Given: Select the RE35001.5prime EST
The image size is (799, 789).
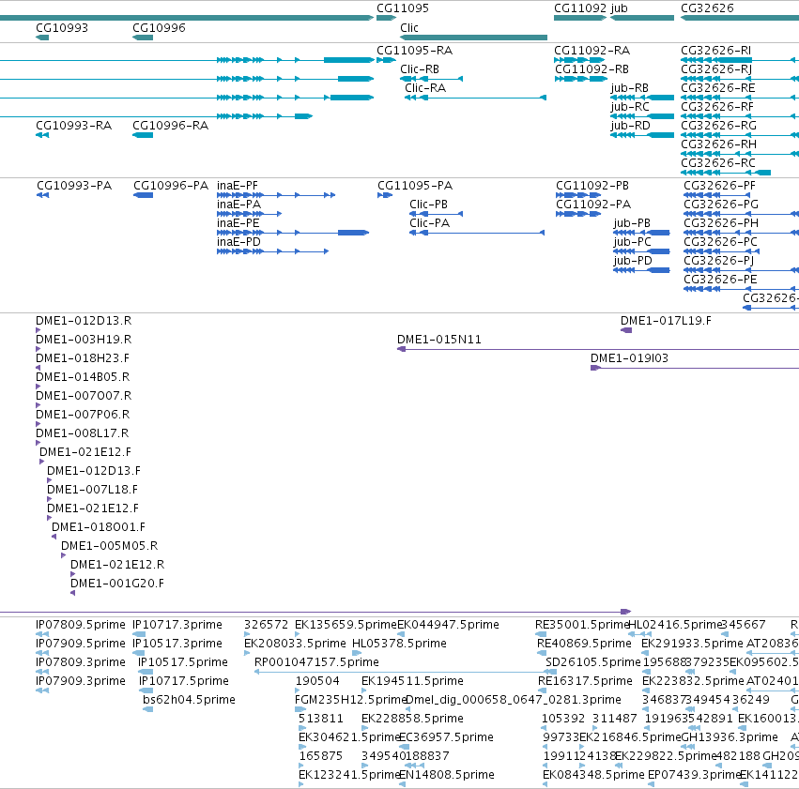Looking at the screenshot, I should [541, 634].
